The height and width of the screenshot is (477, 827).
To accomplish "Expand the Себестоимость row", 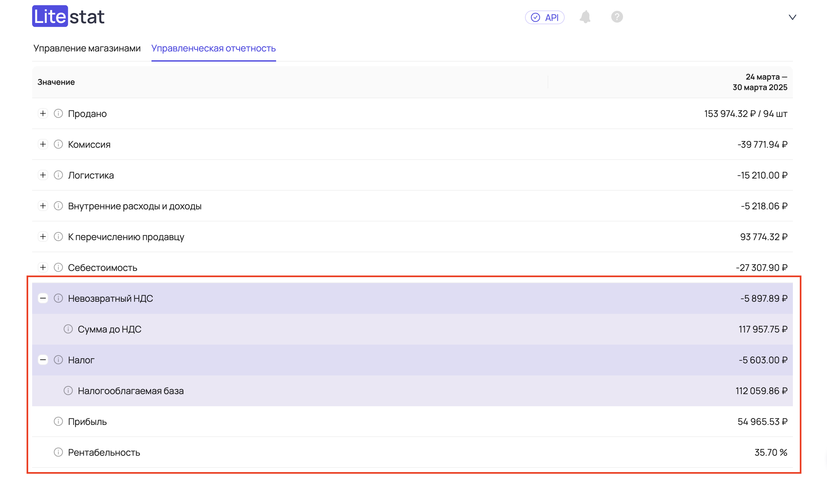I will 43,268.
